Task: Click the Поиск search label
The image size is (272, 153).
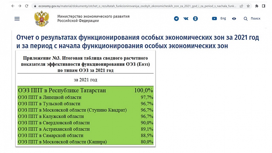Action: coord(255,18)
